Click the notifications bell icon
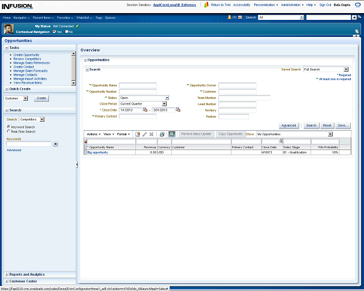 click(x=229, y=17)
